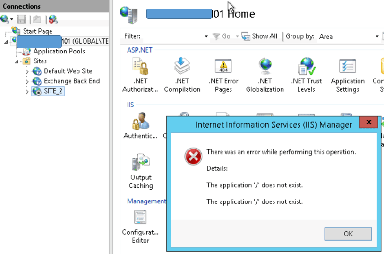Close the IIS Manager error dialog
Viewport: 385px width, 254px height.
(368, 124)
